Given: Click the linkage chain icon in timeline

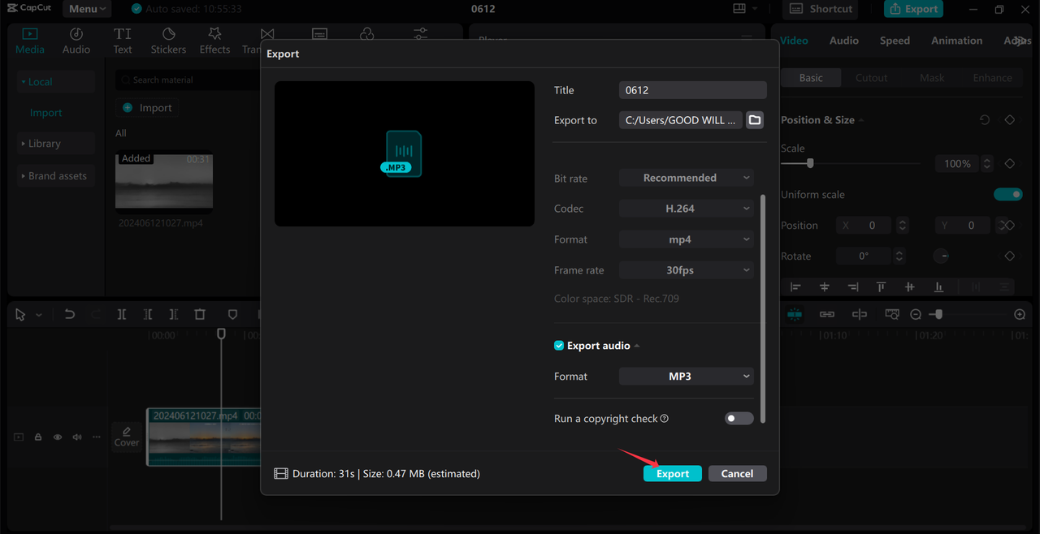Looking at the screenshot, I should [x=827, y=314].
